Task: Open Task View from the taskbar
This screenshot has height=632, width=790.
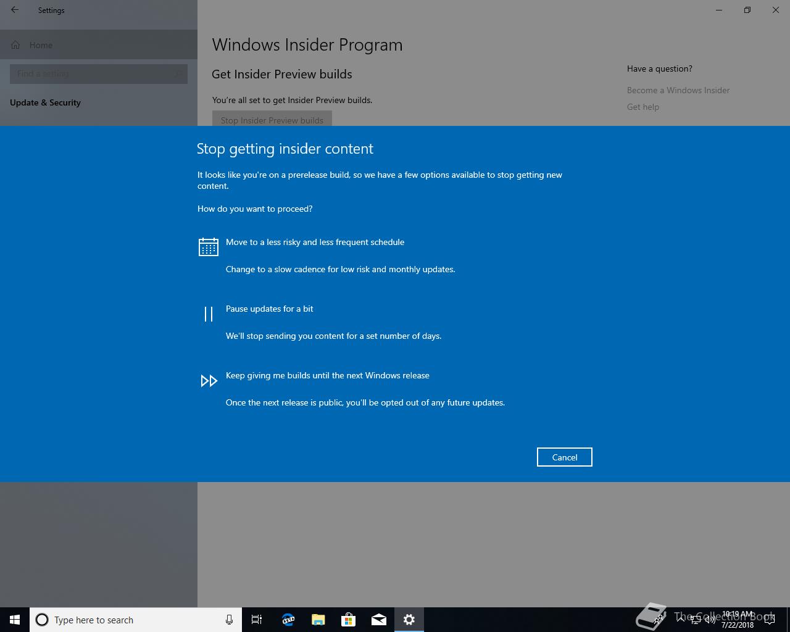Action: (257, 620)
